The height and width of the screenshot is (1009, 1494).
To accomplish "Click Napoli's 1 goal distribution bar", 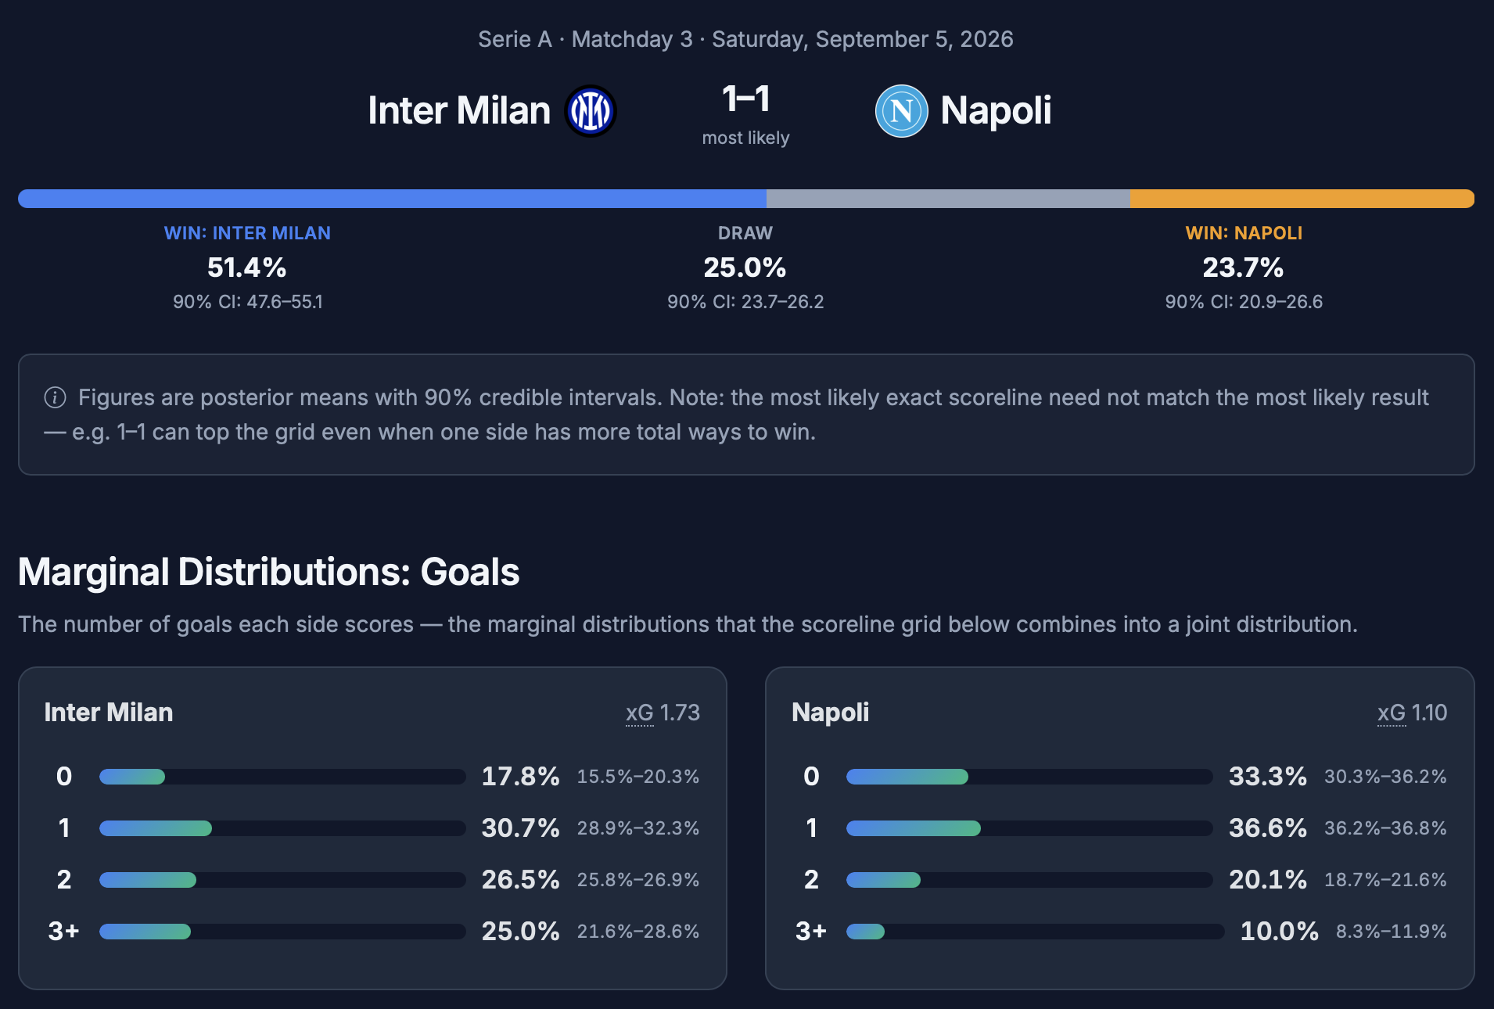I will point(1029,828).
